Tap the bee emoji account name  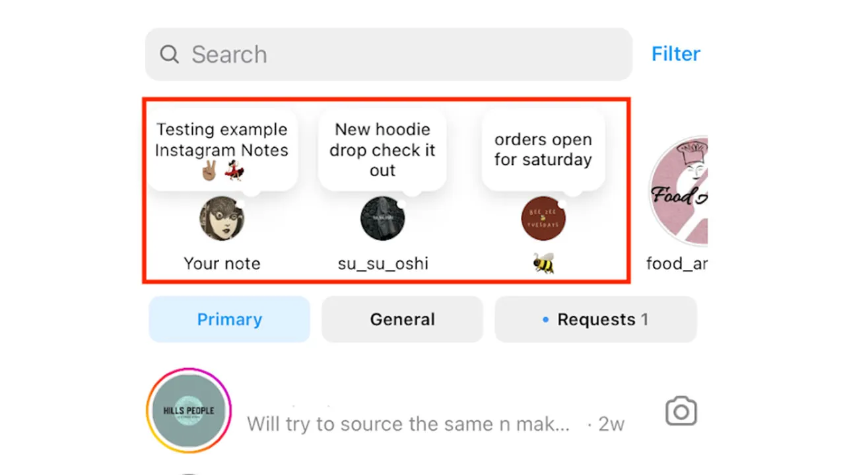pyautogui.click(x=543, y=264)
